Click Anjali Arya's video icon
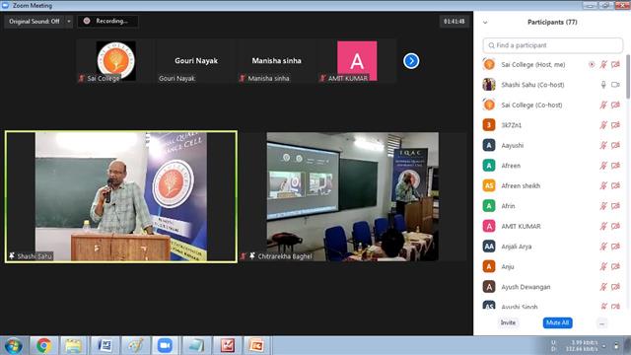 click(x=615, y=247)
